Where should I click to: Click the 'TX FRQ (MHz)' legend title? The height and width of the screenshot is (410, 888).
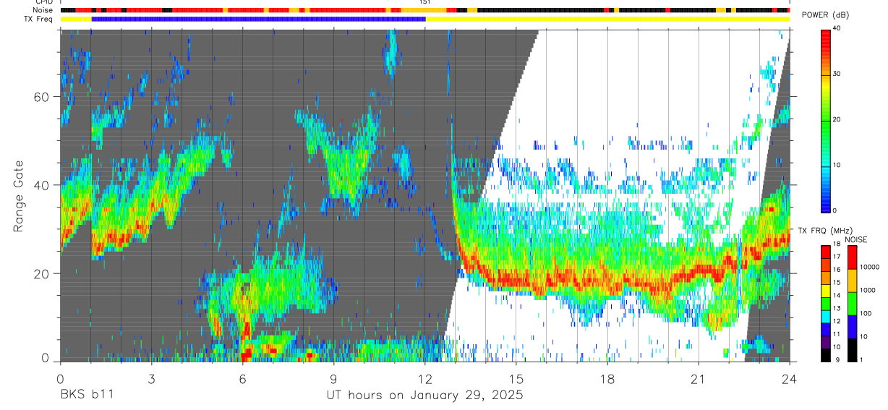(x=825, y=230)
